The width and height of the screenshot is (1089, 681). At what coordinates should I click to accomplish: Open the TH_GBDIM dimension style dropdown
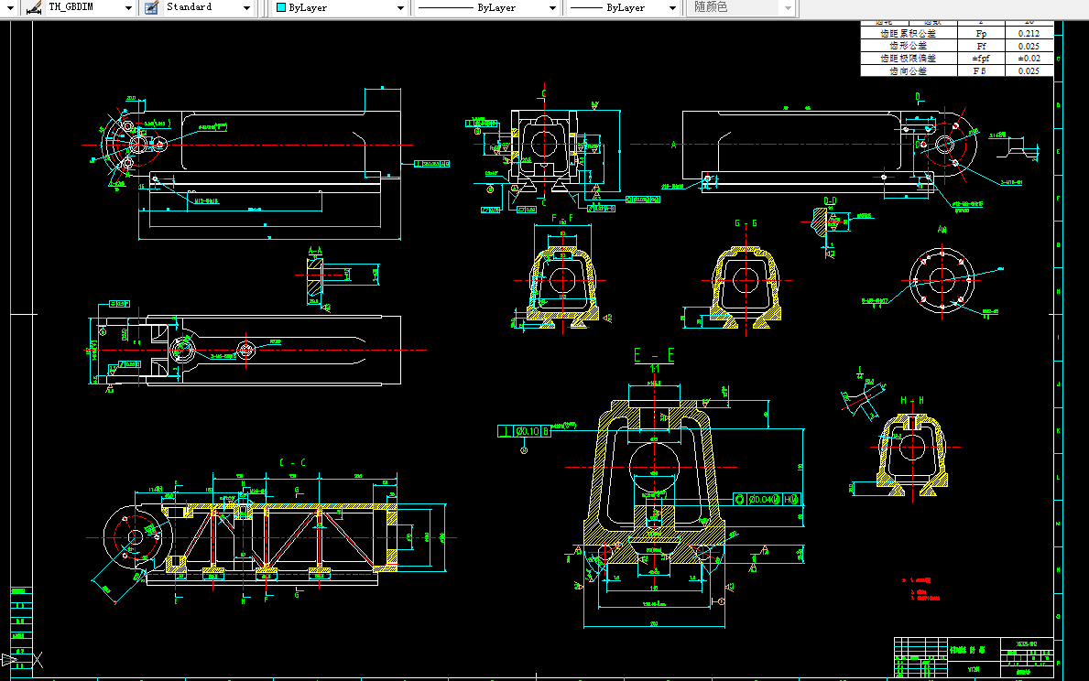(x=127, y=7)
